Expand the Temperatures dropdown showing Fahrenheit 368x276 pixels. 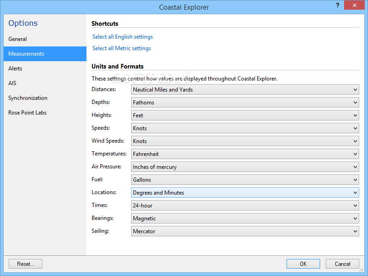coord(245,154)
